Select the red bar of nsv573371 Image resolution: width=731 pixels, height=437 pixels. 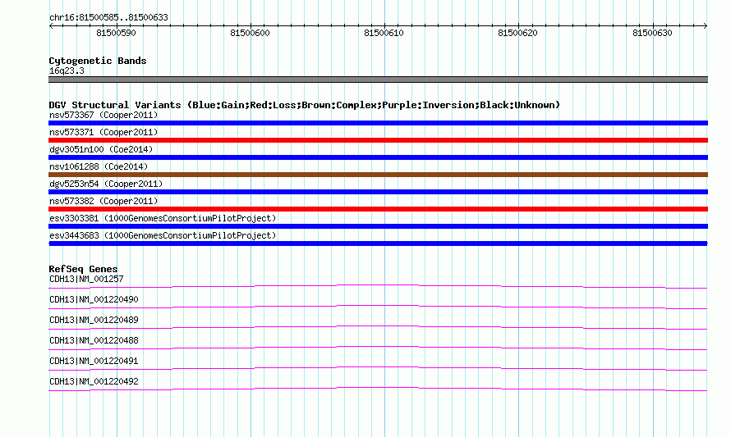(378, 140)
